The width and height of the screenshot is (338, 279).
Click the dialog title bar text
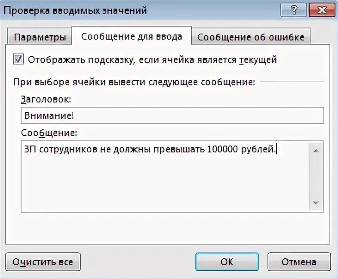[x=75, y=10]
